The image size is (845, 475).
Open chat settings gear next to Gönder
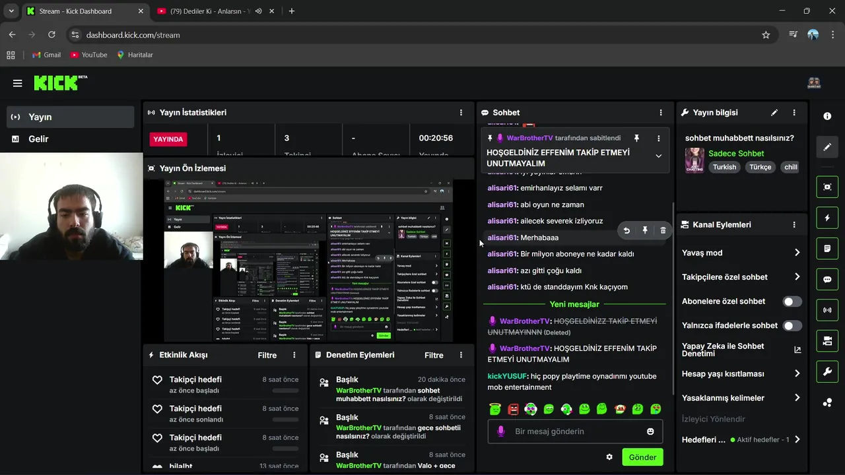(x=609, y=457)
